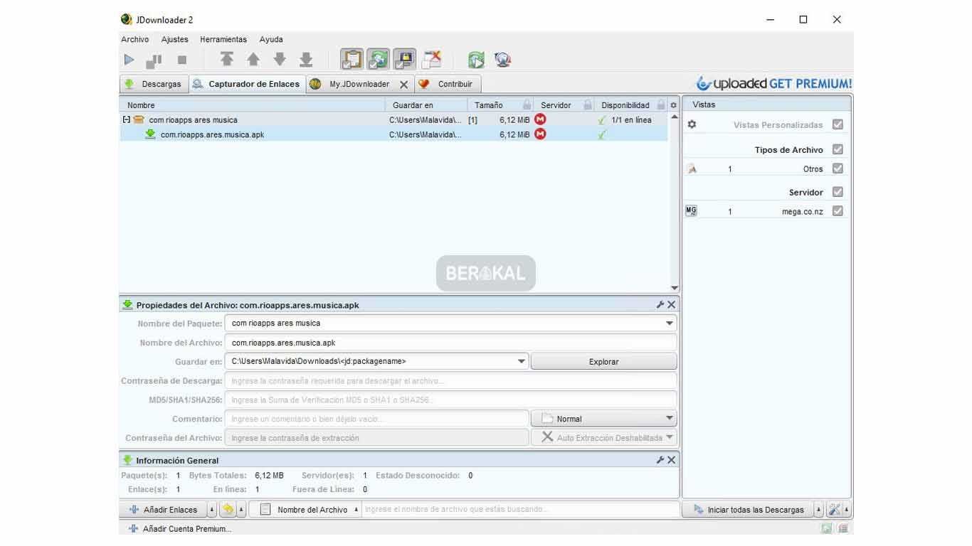Collapse the com rioapps ares musica package
The height and width of the screenshot is (546, 972).
pyautogui.click(x=127, y=120)
